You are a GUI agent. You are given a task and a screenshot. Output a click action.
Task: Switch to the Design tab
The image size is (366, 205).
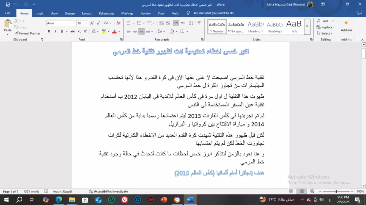point(70,13)
